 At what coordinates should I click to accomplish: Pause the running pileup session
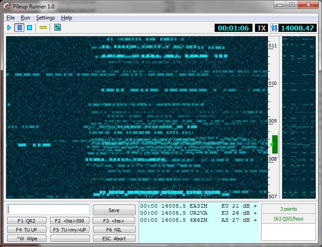(19, 27)
